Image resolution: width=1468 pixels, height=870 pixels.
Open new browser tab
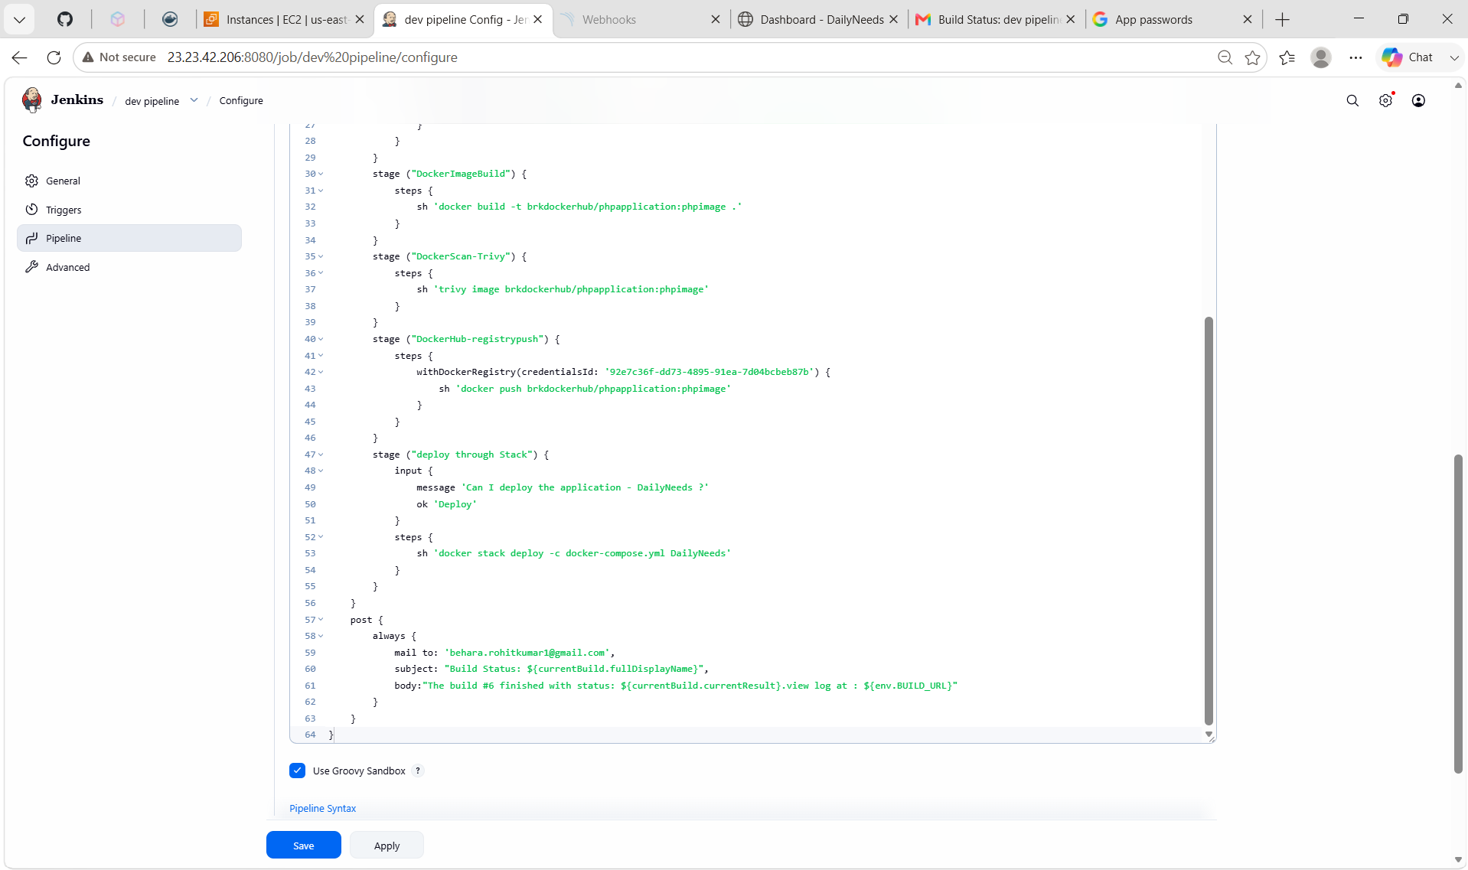(1283, 19)
